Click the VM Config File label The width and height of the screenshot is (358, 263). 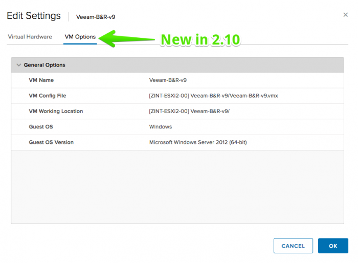48,96
